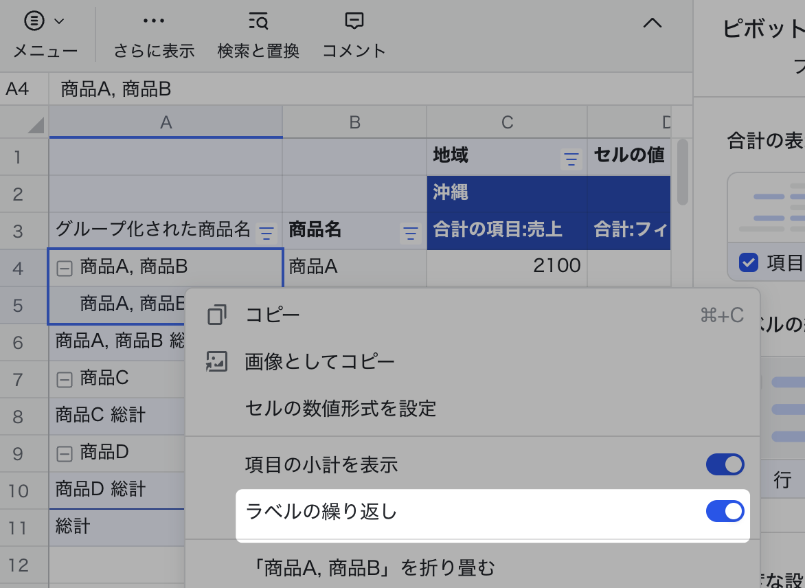805x588 pixels.
Task: Collapse the 商品A, 商品B group in row 4
Action: click(64, 269)
